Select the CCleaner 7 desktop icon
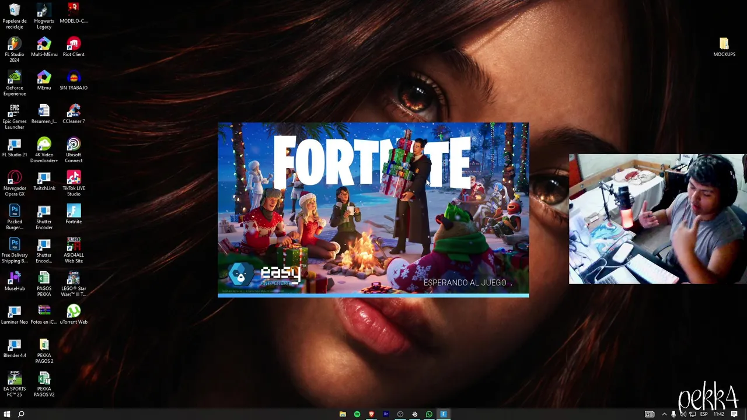This screenshot has width=747, height=420. tap(74, 114)
